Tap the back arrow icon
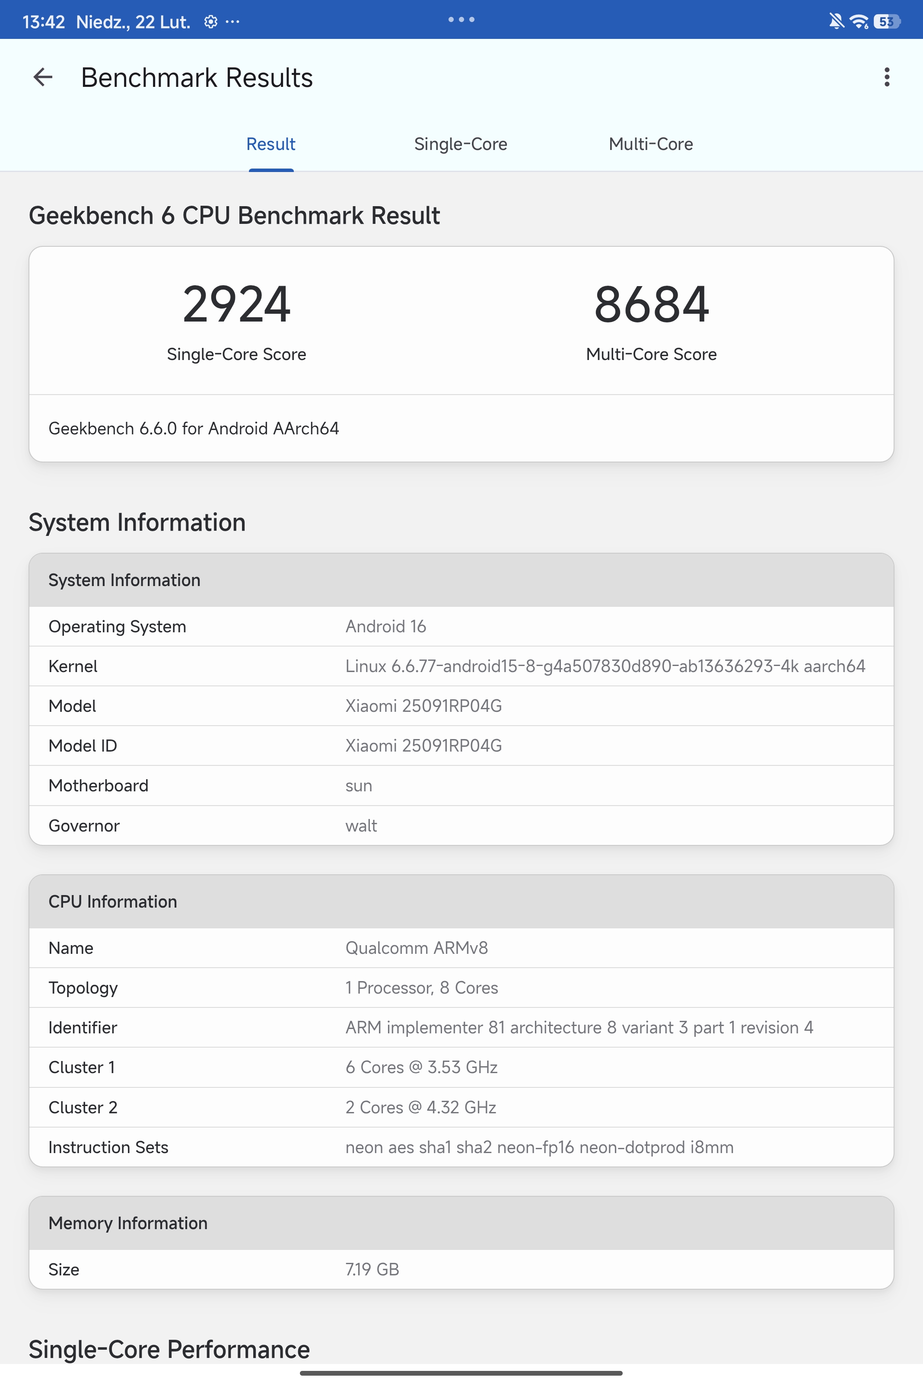Image resolution: width=923 pixels, height=1383 pixels. pos(43,77)
